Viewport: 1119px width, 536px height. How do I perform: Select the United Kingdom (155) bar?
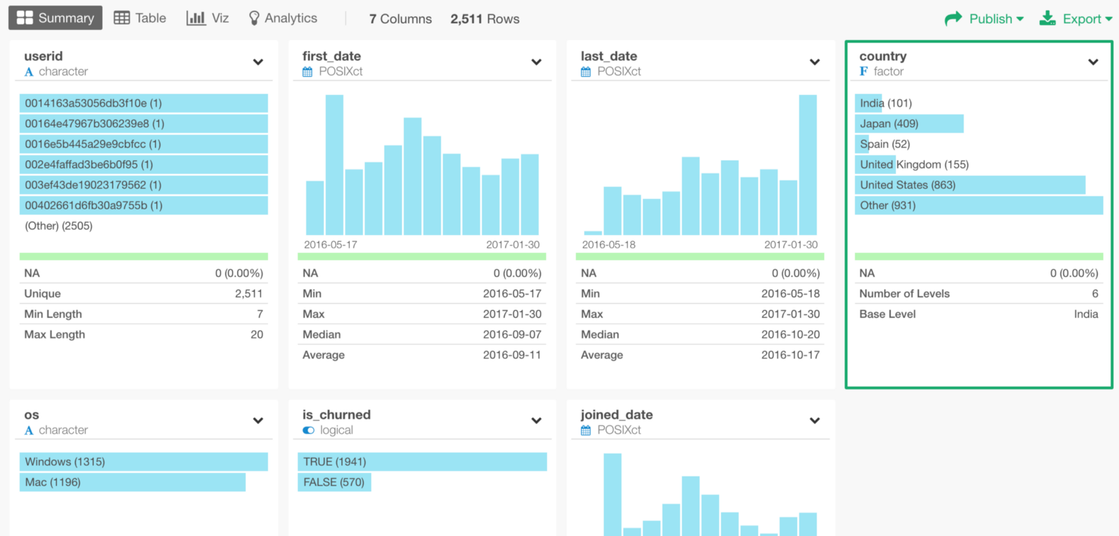coord(876,164)
